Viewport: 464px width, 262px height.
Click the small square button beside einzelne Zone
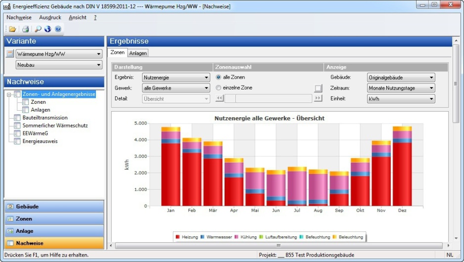(x=318, y=88)
